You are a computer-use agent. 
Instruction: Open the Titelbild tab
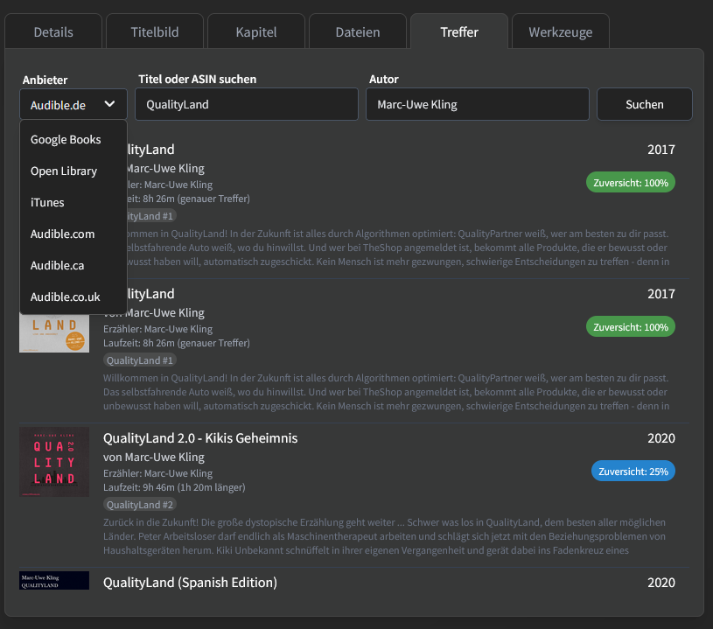pyautogui.click(x=154, y=31)
